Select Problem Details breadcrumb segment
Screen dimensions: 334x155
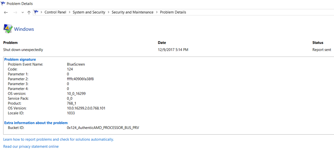[173, 12]
